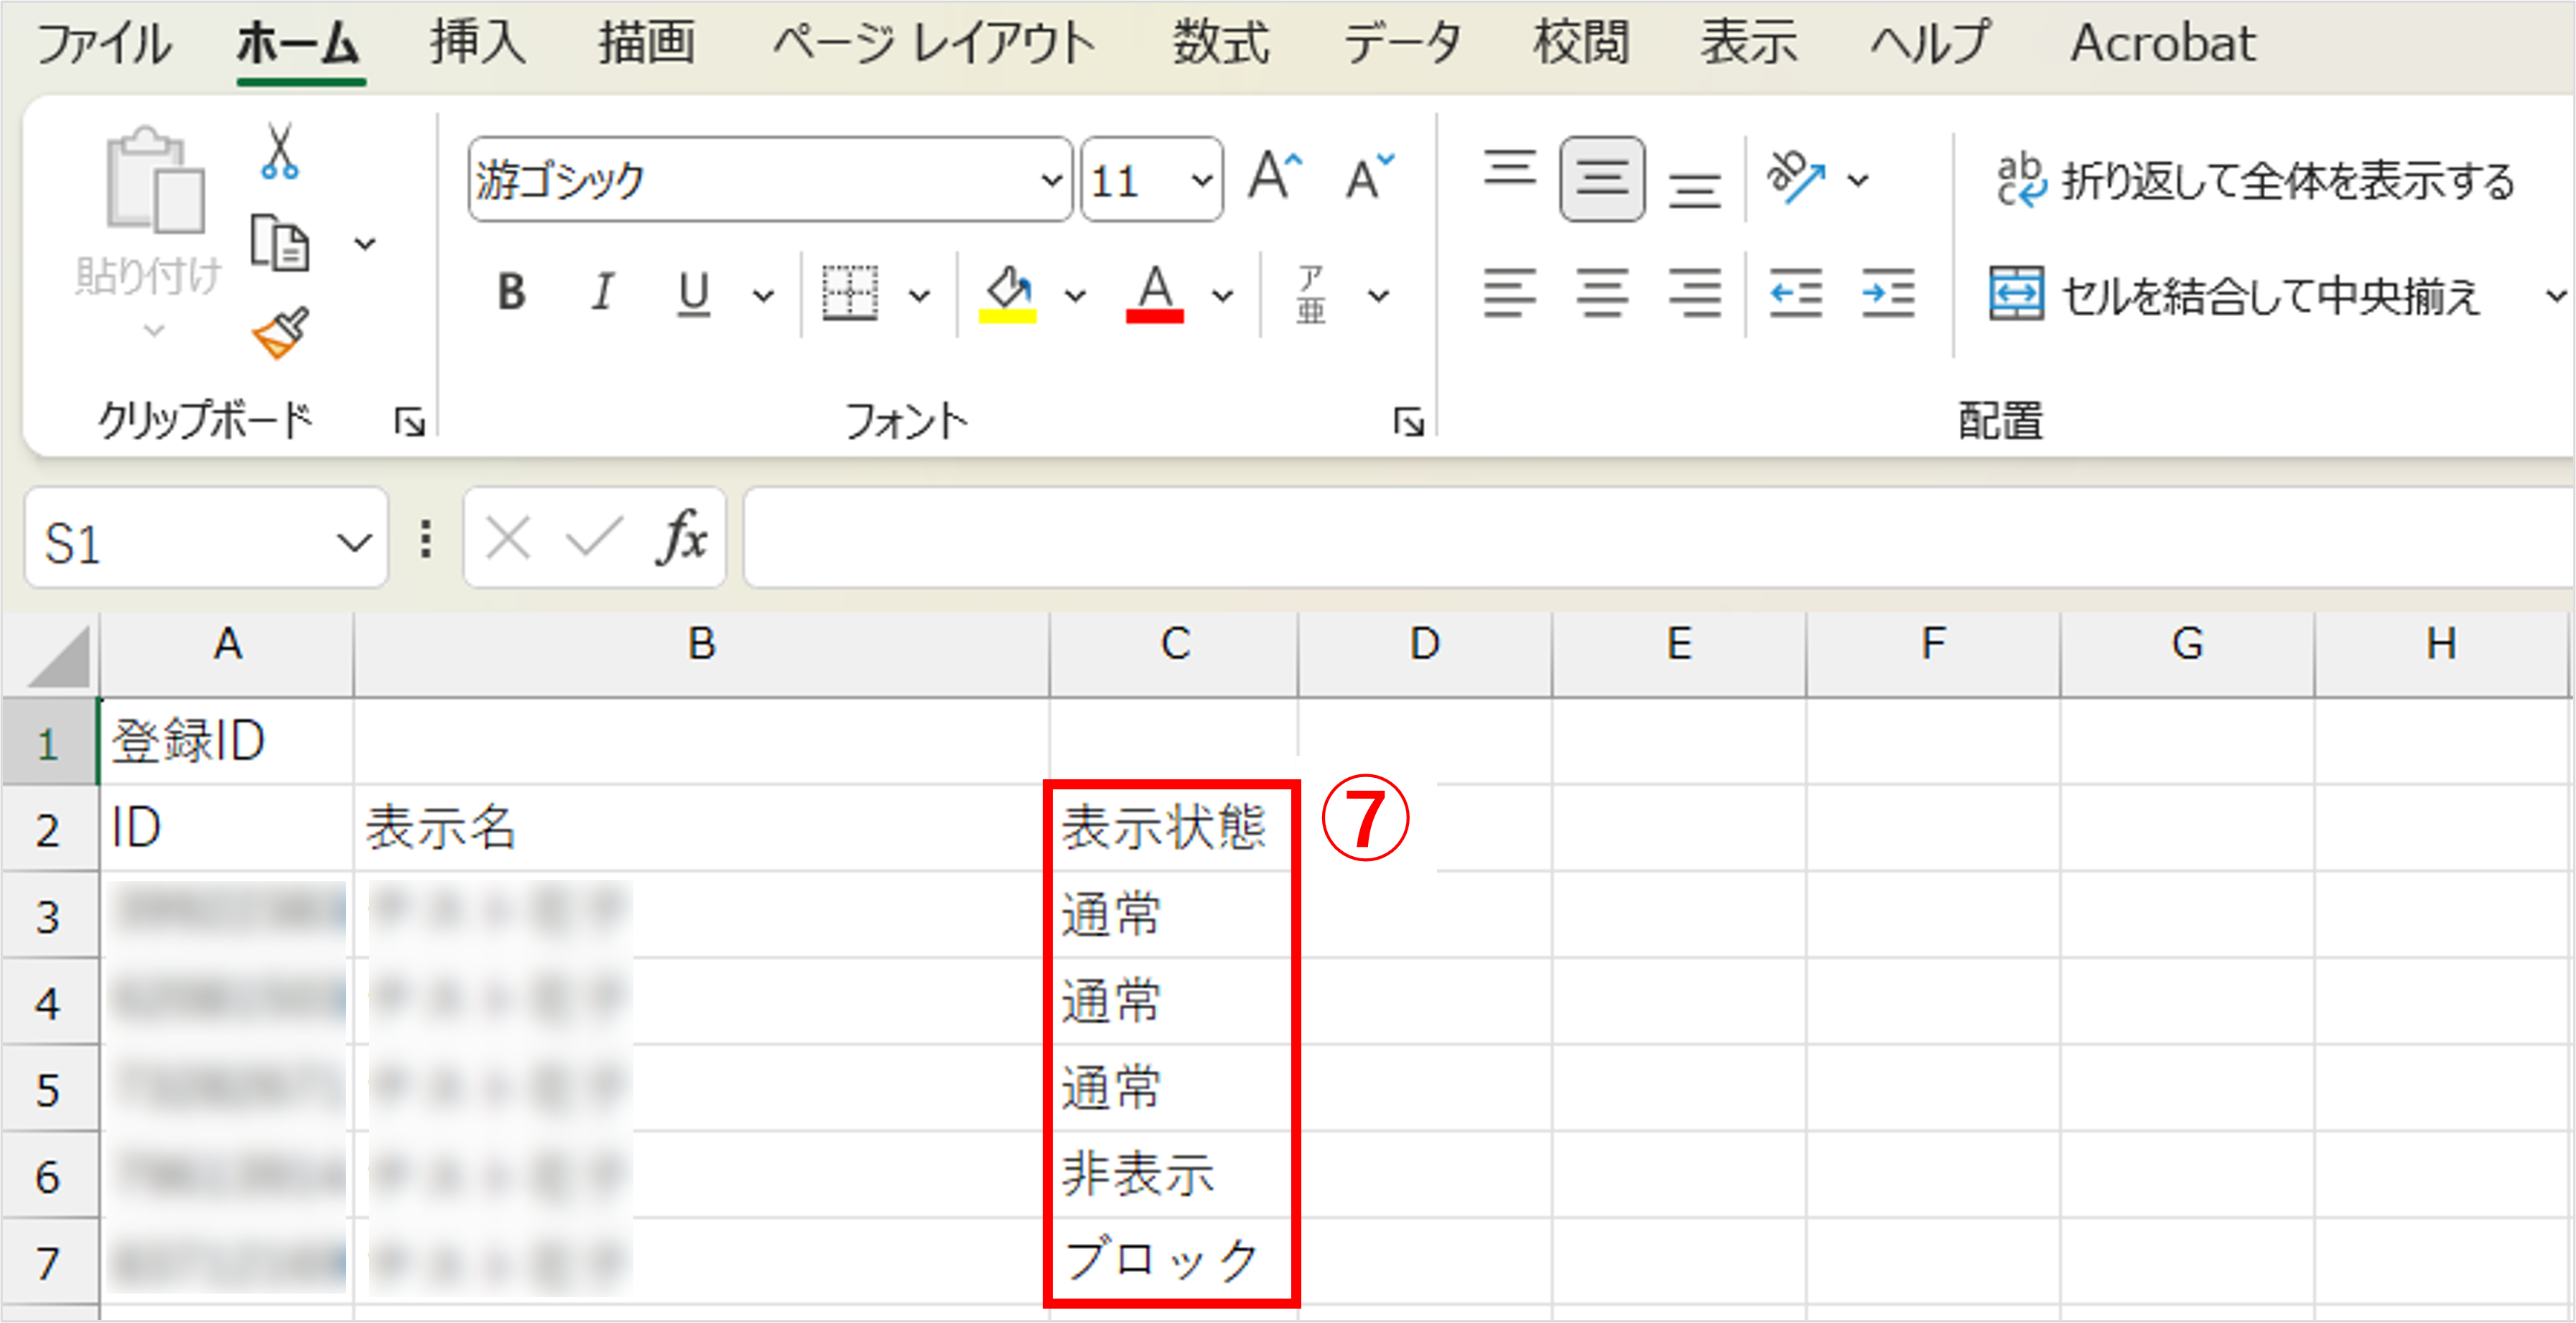Viewport: 2576px width, 1323px height.
Task: Click the Copy icon
Action: [279, 243]
